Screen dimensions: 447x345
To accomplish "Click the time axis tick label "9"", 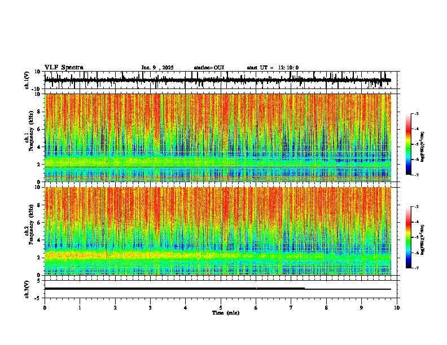I will coord(361,308).
